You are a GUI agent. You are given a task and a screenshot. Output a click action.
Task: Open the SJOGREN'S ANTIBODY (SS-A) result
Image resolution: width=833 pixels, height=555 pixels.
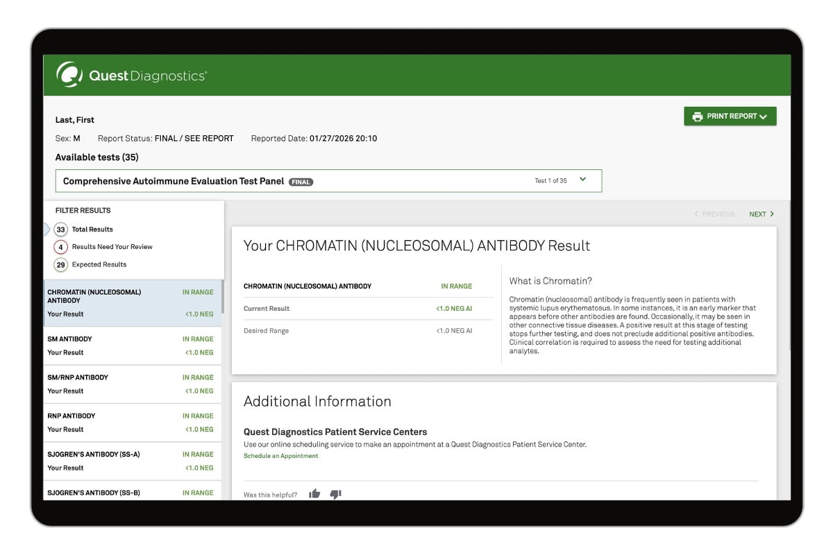[132, 460]
